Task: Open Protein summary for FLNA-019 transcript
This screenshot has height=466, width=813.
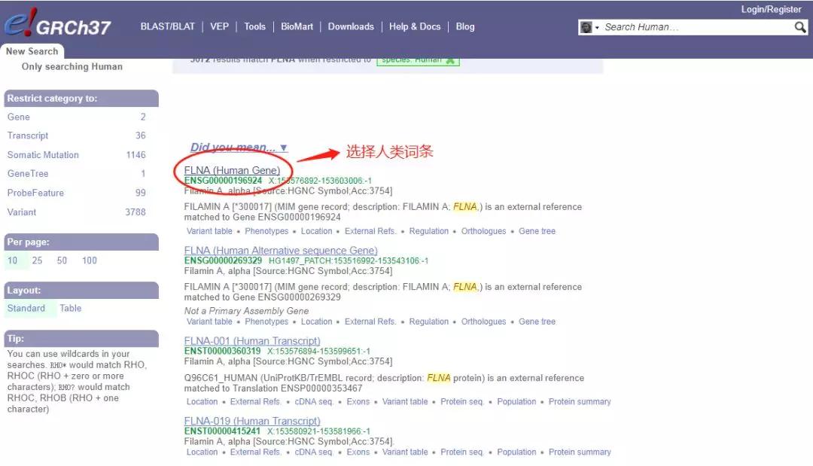Action: pyautogui.click(x=580, y=452)
